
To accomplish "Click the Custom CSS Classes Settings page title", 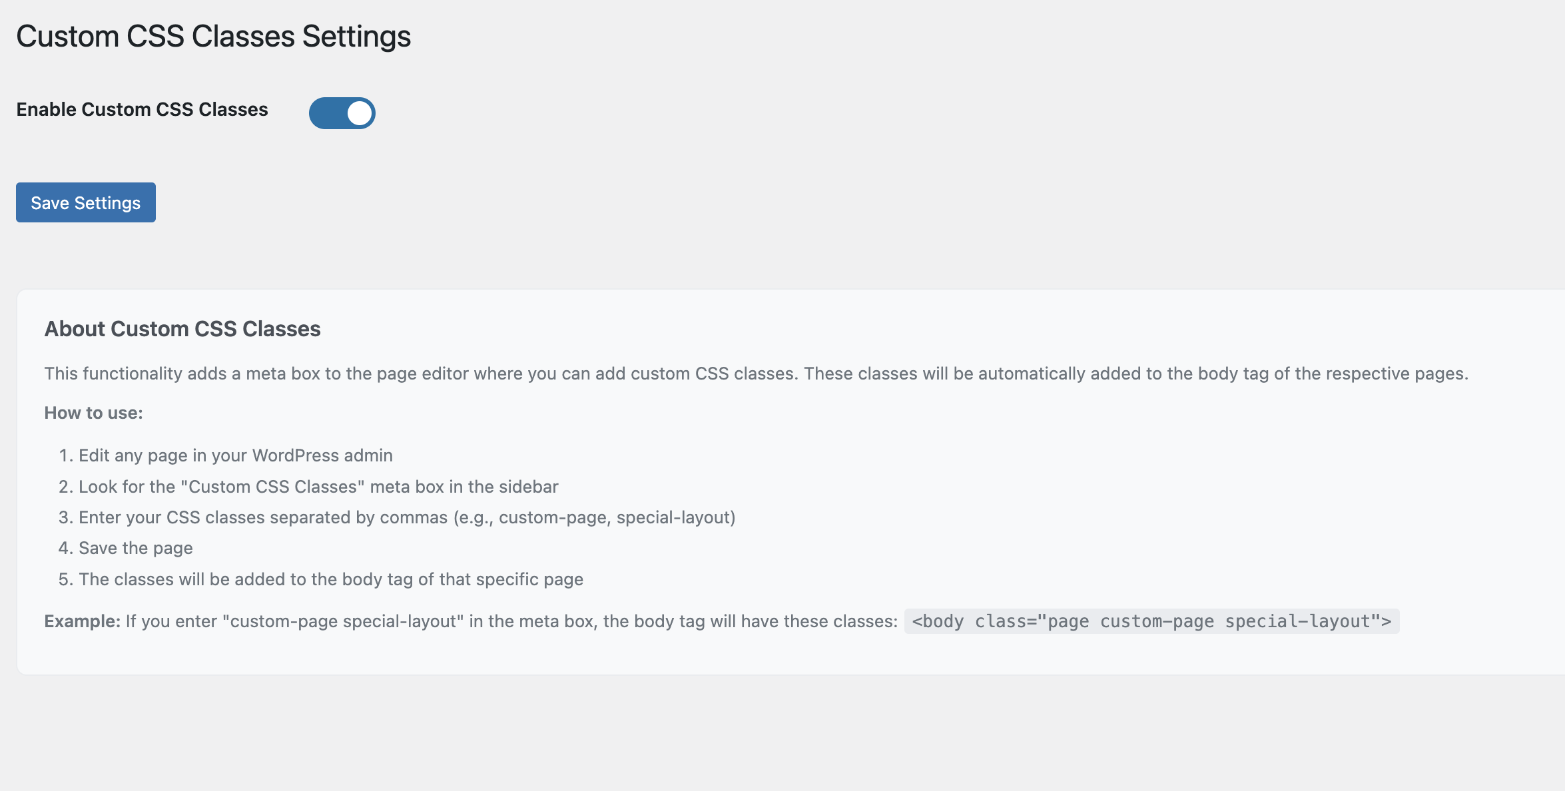I will (213, 37).
